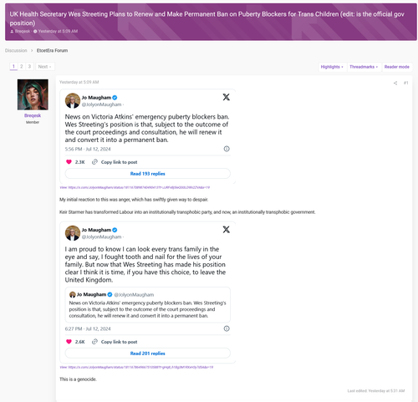This screenshot has width=418, height=402.
Task: Click post timestamp 'Yesterday at 5:09 AM' above tweet
Action: (79, 82)
